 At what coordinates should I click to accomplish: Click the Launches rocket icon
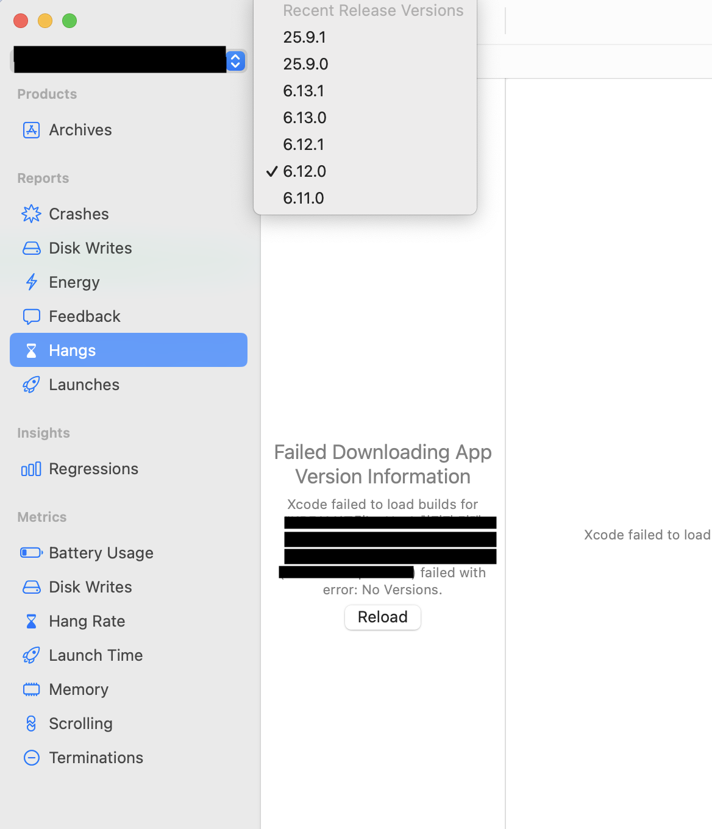click(x=31, y=385)
